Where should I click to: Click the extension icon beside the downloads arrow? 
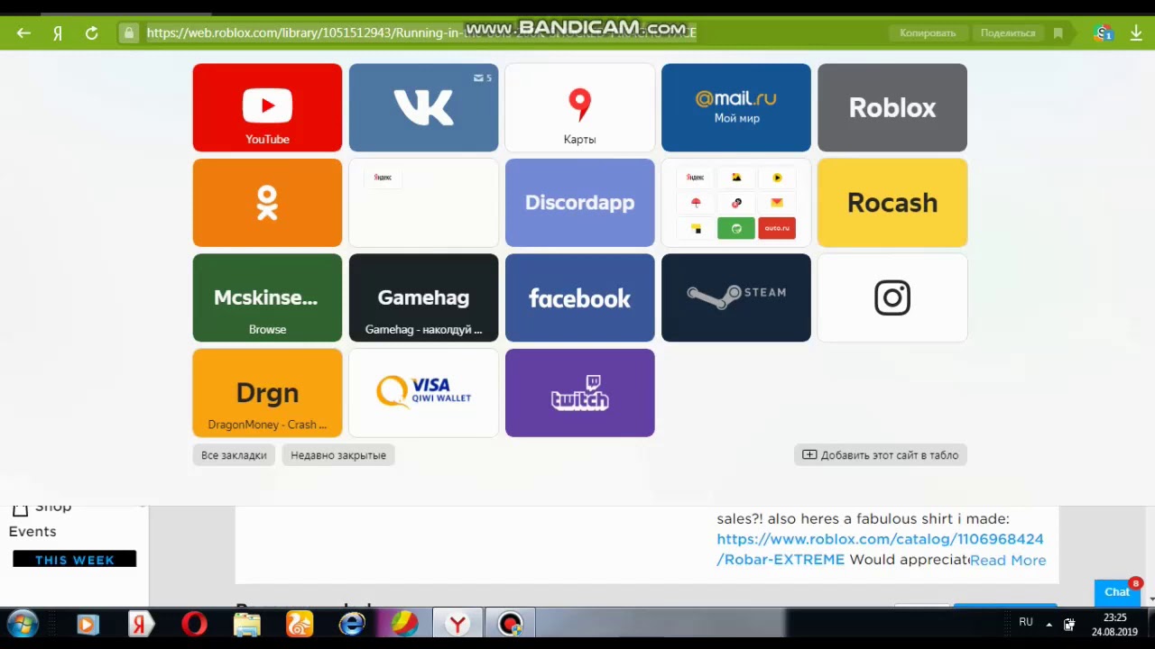pos(1103,33)
